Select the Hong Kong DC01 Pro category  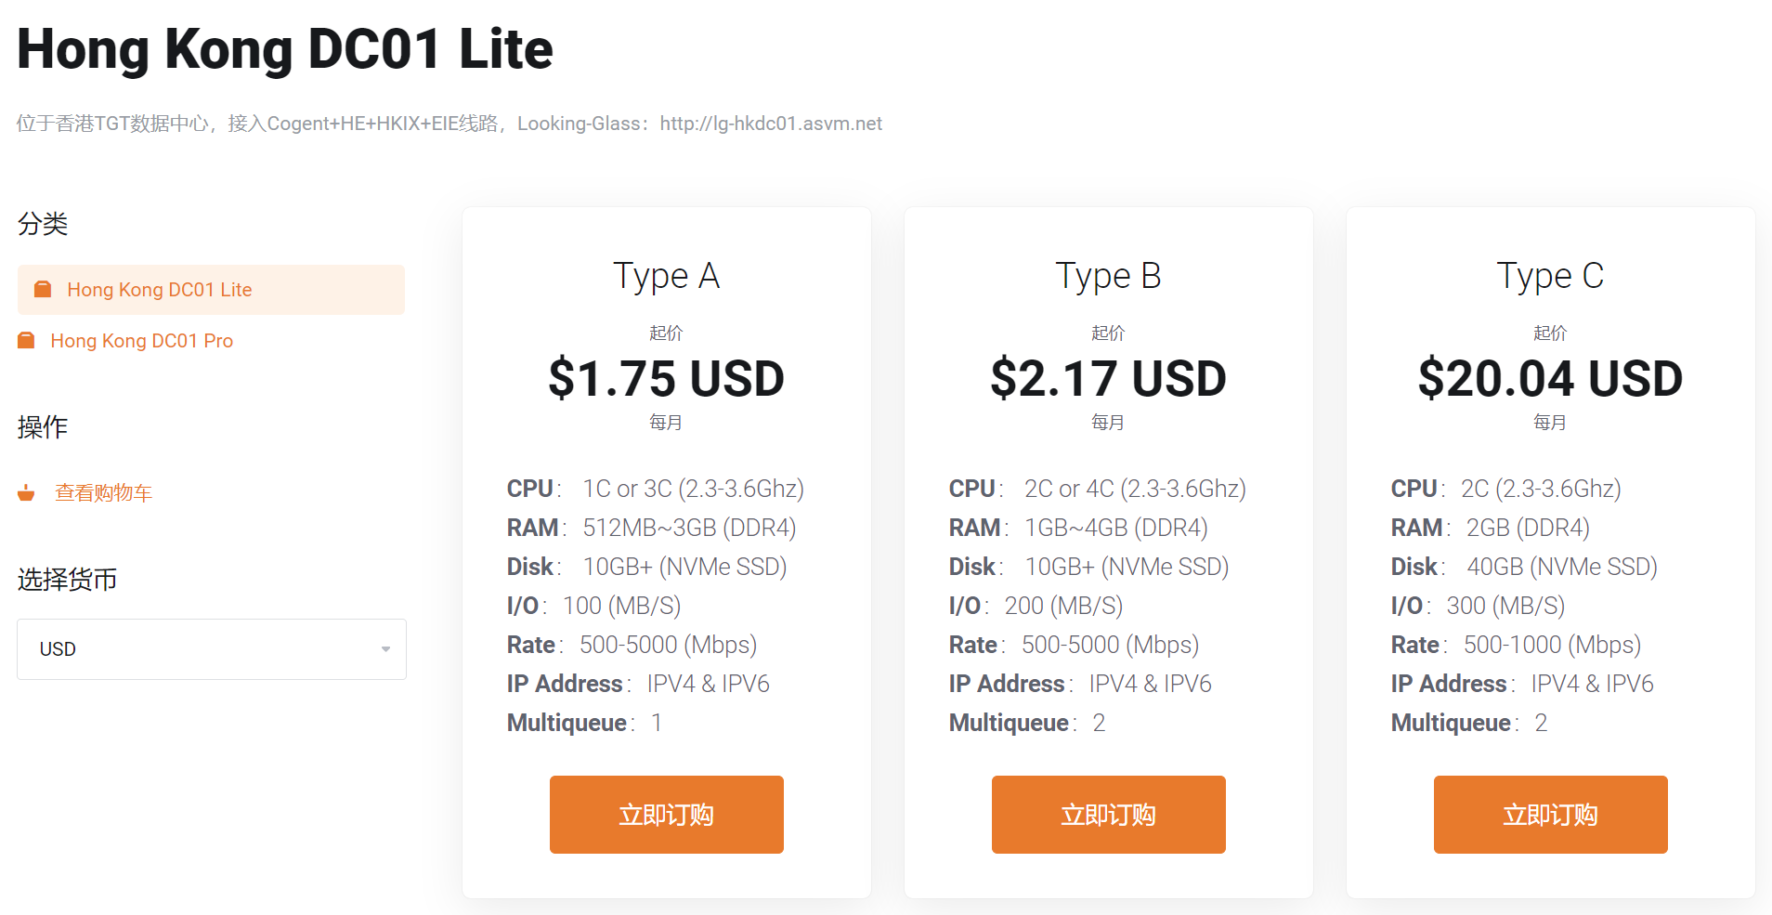point(142,340)
